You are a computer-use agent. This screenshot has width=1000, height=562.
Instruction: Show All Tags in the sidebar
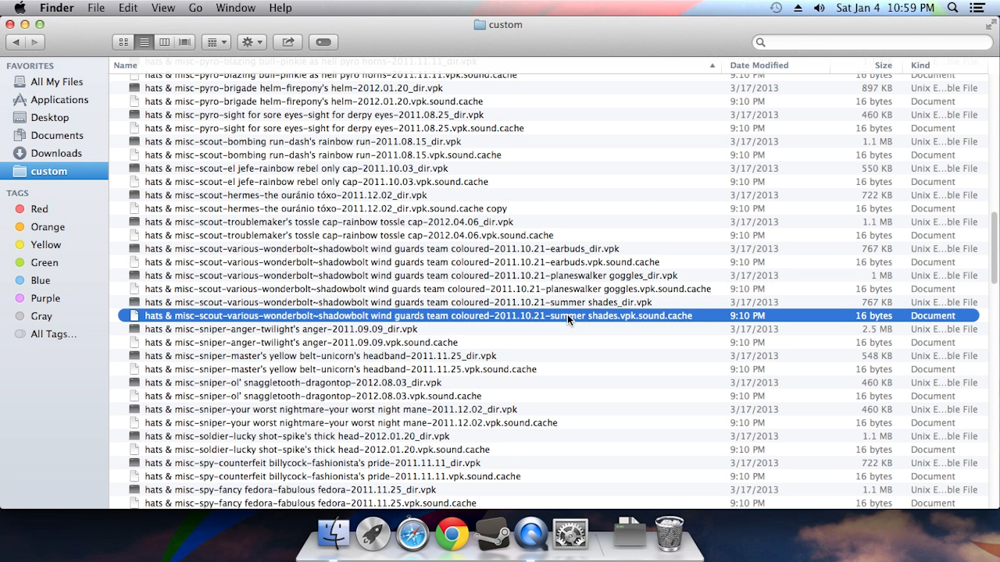(x=53, y=335)
